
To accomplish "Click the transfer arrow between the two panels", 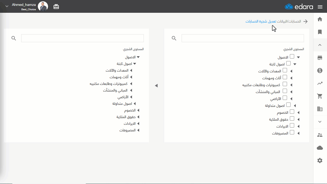I will (156, 86).
